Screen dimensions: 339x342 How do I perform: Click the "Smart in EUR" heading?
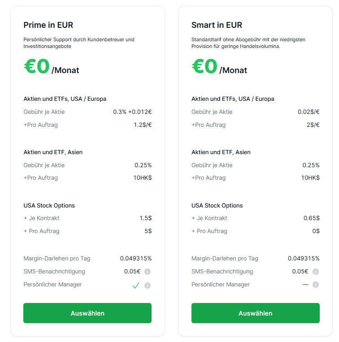pyautogui.click(x=217, y=25)
